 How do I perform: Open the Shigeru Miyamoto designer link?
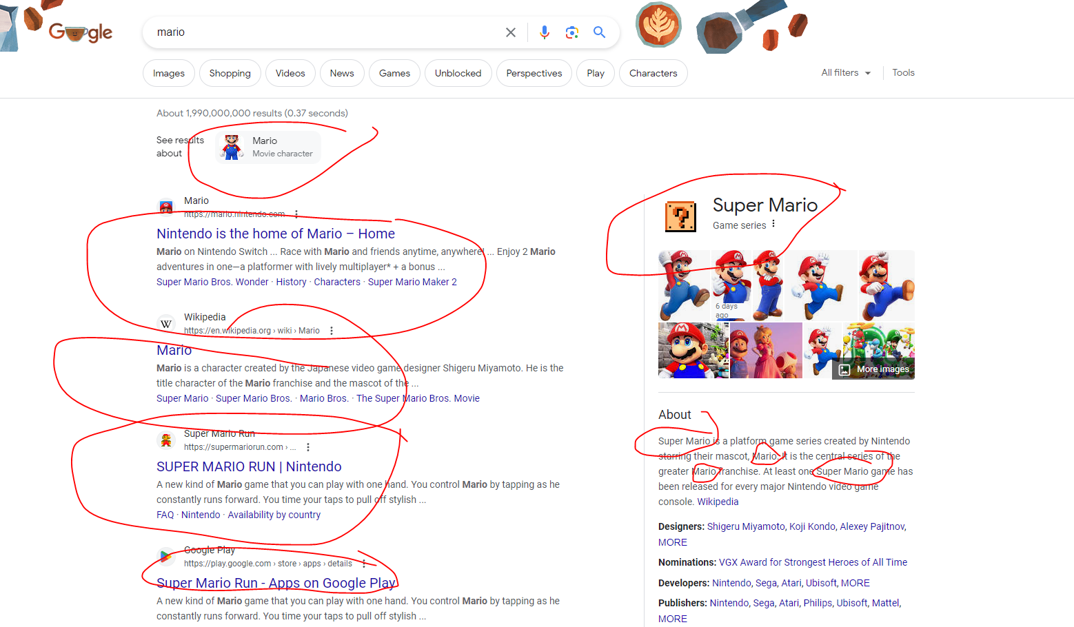(x=745, y=526)
